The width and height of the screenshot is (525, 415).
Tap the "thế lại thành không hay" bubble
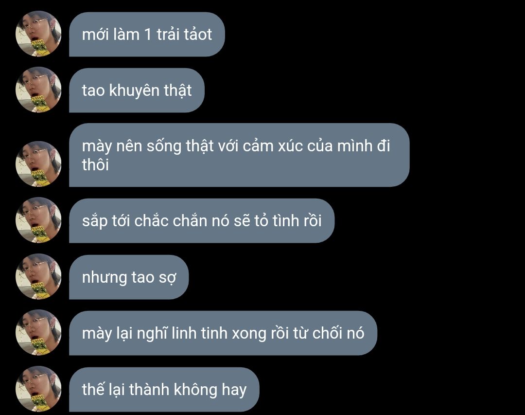pyautogui.click(x=164, y=390)
